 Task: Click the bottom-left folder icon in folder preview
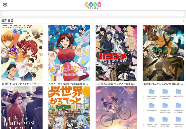152,119
